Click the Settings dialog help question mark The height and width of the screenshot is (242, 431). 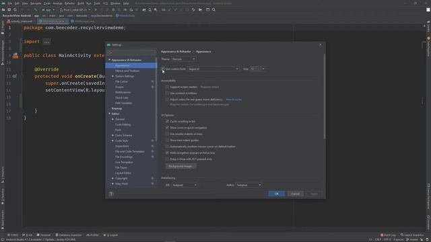(x=111, y=194)
